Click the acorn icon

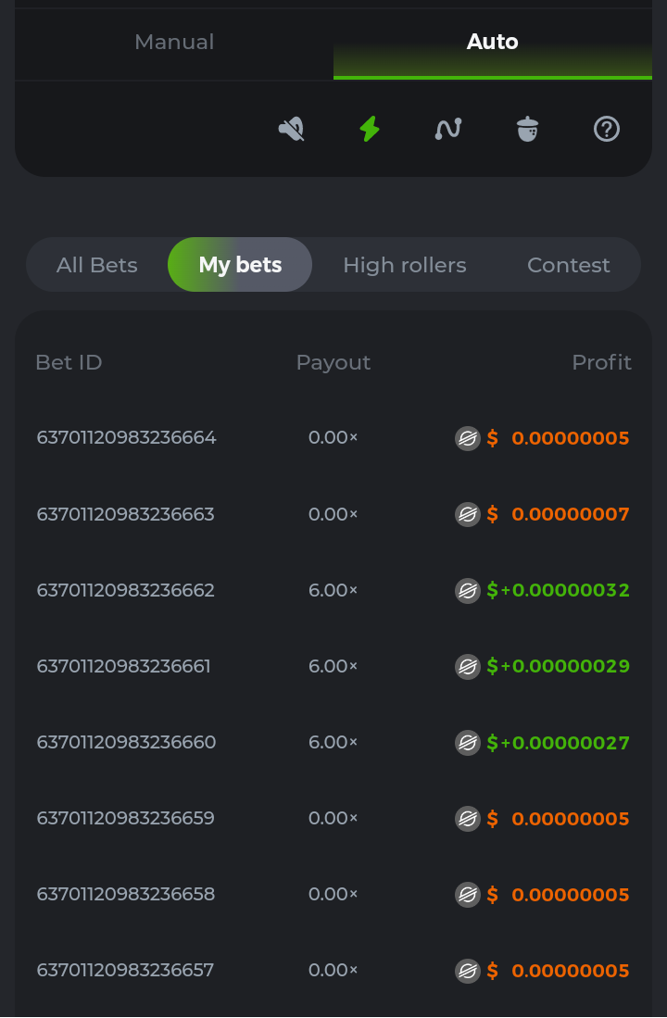coord(527,129)
